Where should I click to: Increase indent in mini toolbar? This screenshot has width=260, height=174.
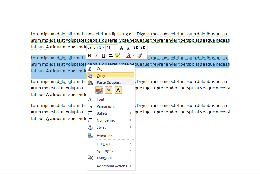(143, 48)
